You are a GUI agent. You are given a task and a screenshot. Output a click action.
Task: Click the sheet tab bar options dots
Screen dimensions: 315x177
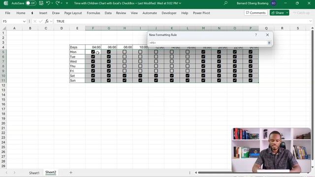pos(189,173)
